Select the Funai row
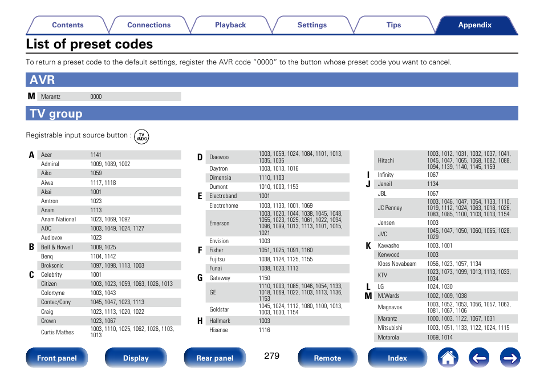 278,268
